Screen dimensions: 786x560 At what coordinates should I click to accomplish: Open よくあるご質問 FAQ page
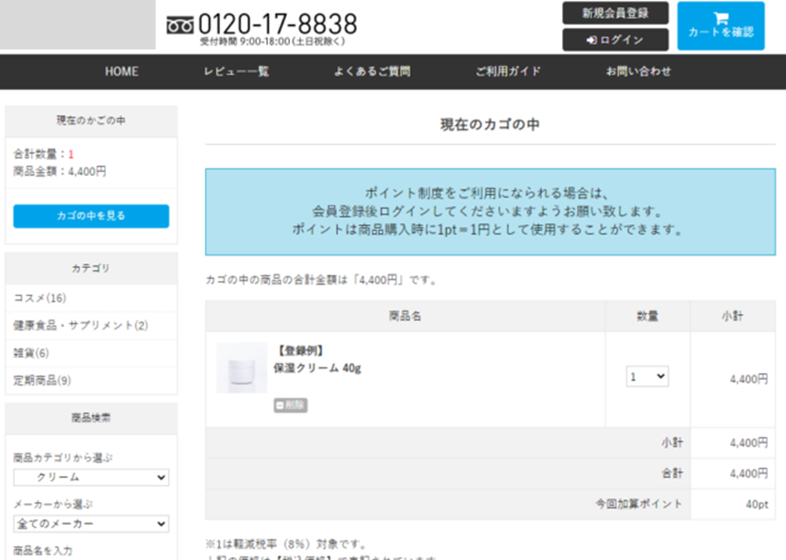pos(372,71)
